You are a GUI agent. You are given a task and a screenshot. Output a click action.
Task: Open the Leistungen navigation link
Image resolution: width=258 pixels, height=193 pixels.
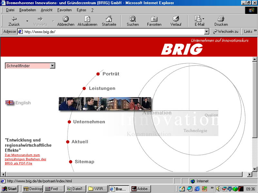tap(102, 88)
